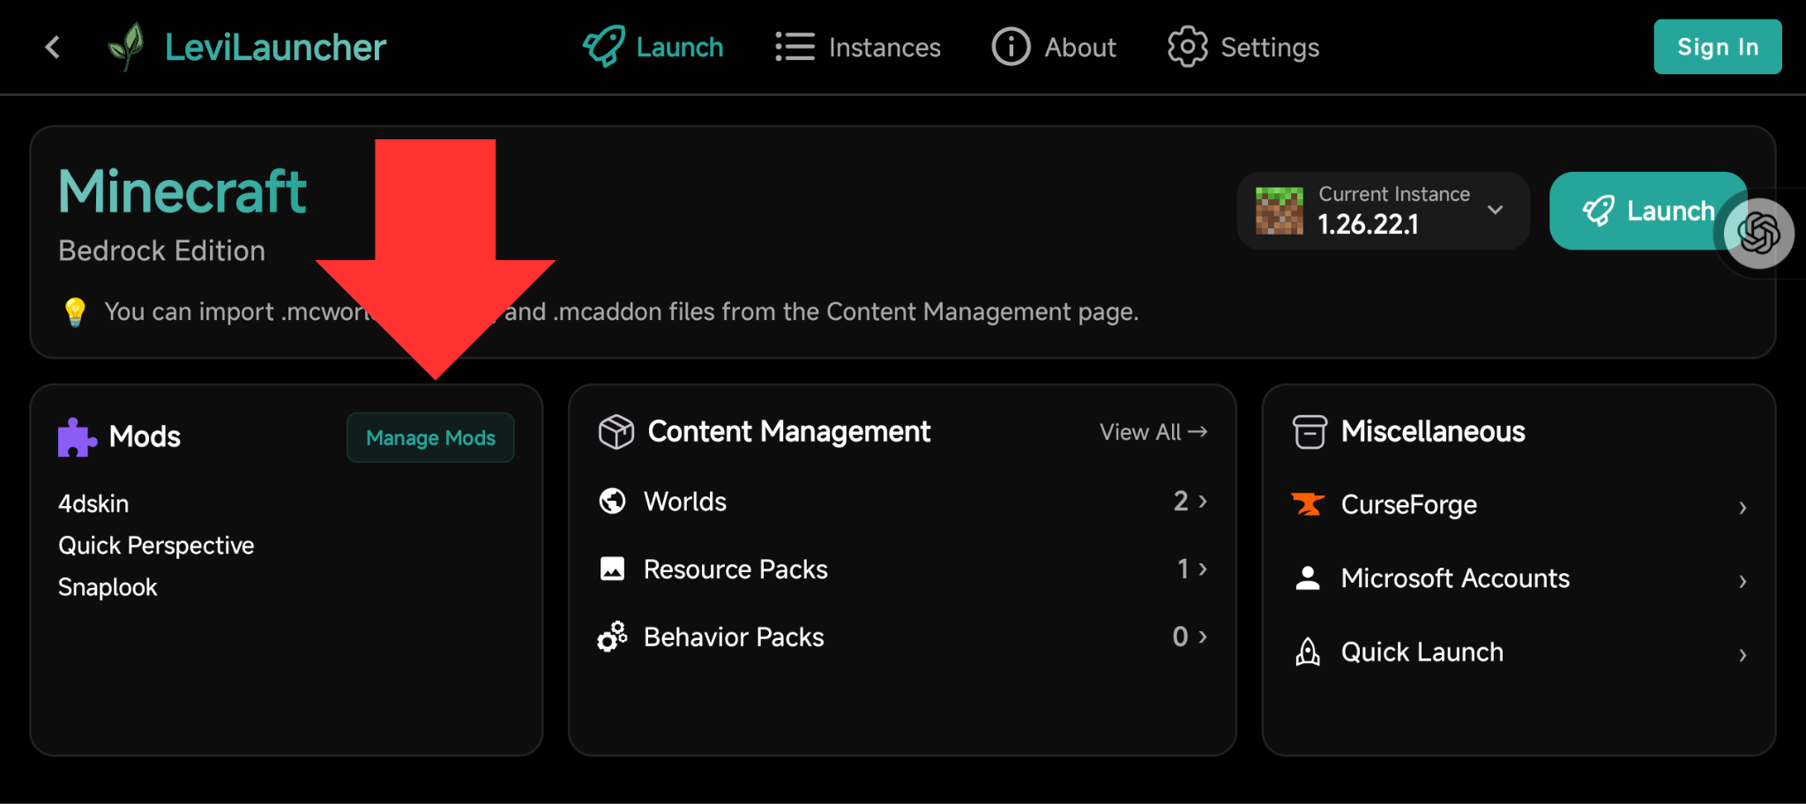The image size is (1806, 804).
Task: Click the Sign In button
Action: (x=1717, y=47)
